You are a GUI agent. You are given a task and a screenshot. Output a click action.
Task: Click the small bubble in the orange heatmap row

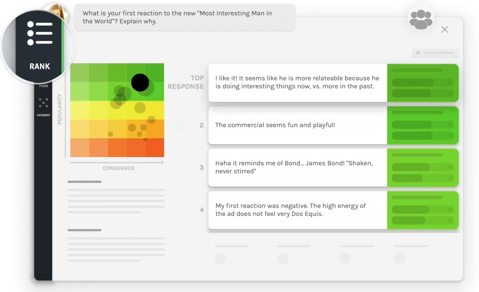point(110,134)
